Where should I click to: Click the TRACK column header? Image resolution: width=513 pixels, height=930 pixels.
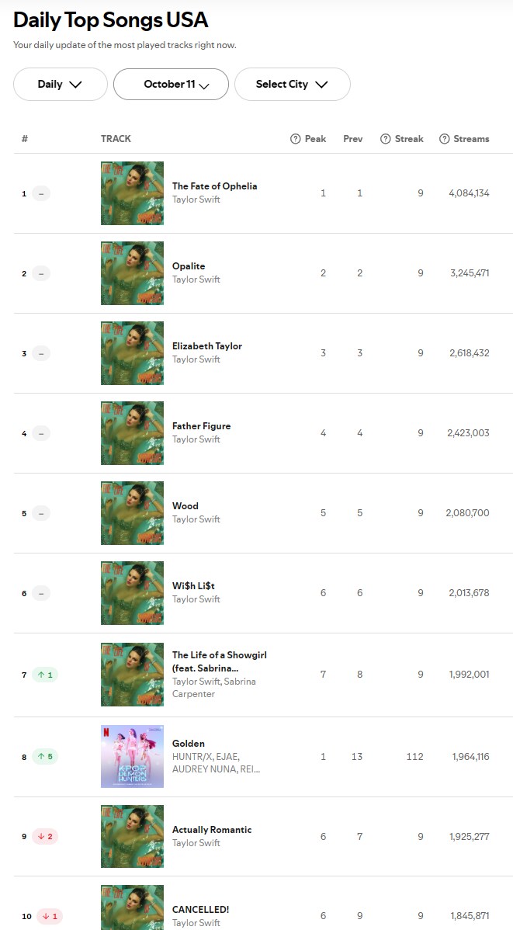point(116,139)
